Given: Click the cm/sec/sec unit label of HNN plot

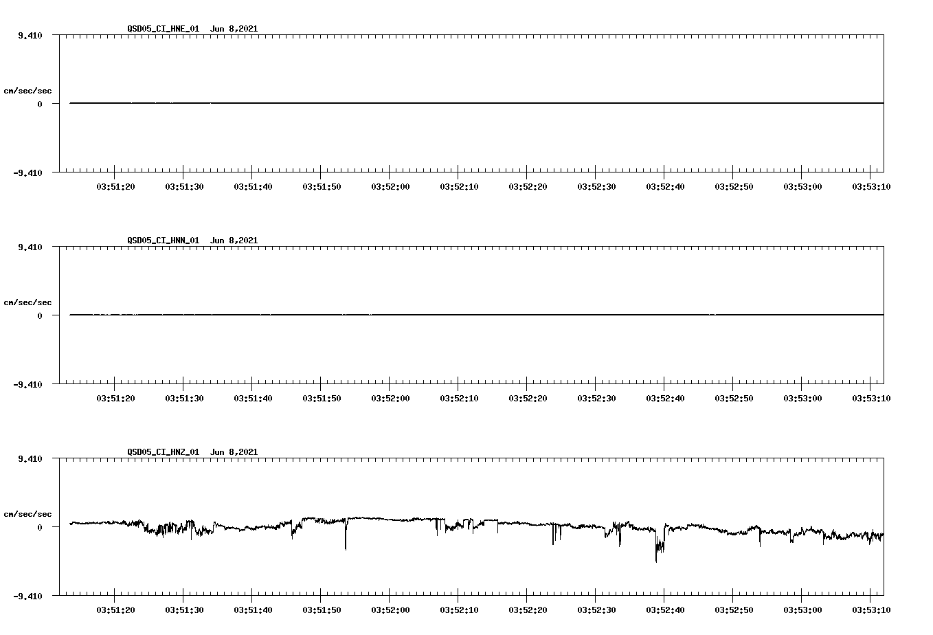Looking at the screenshot, I should pyautogui.click(x=27, y=302).
